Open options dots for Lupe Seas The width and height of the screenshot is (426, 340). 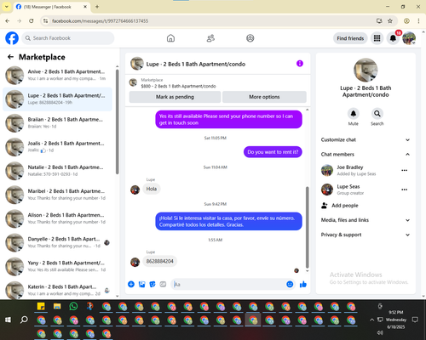pos(405,190)
